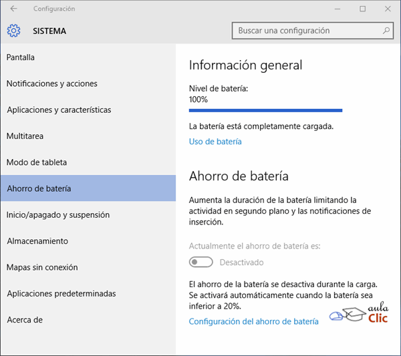Open Almacenamiento settings

[37, 241]
